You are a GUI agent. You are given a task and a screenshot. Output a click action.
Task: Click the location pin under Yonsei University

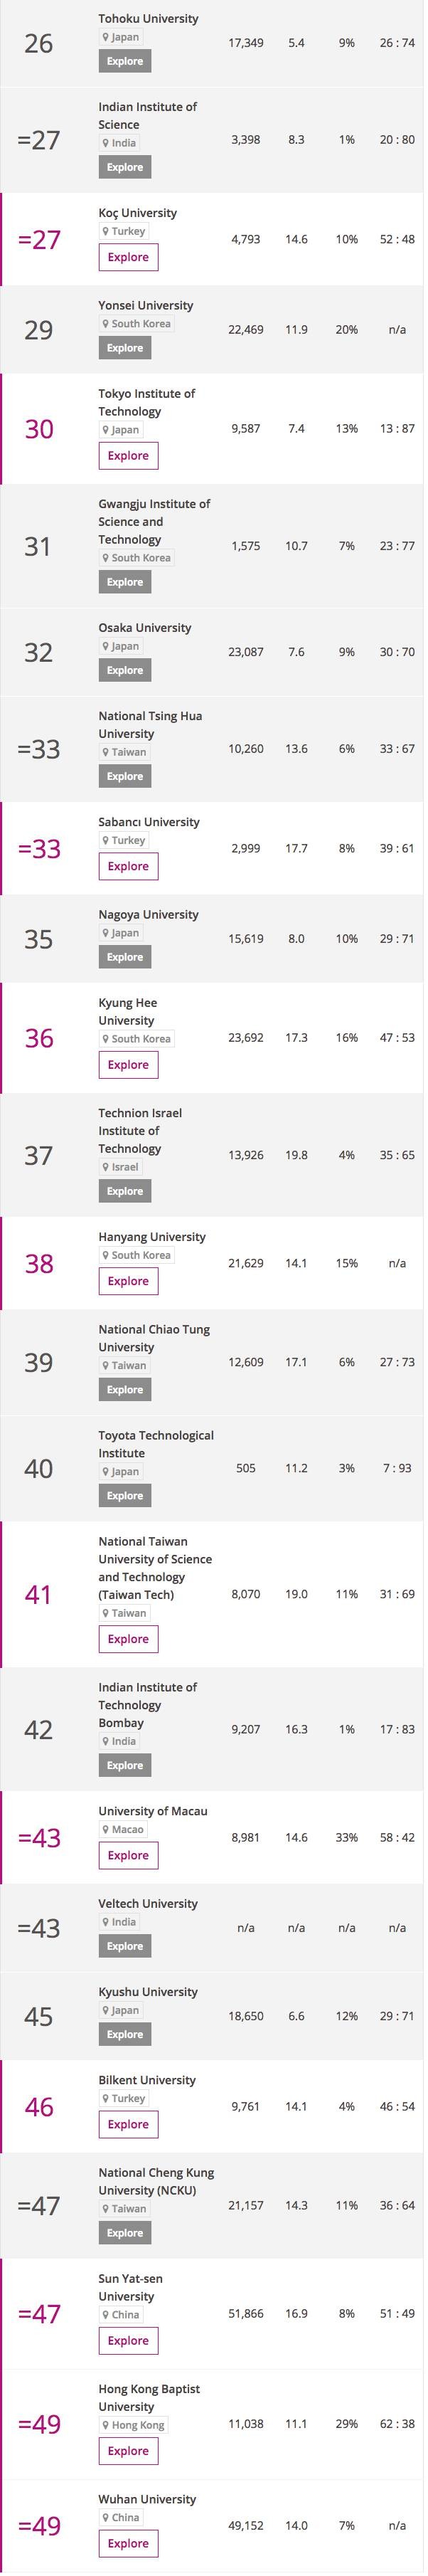click(106, 324)
